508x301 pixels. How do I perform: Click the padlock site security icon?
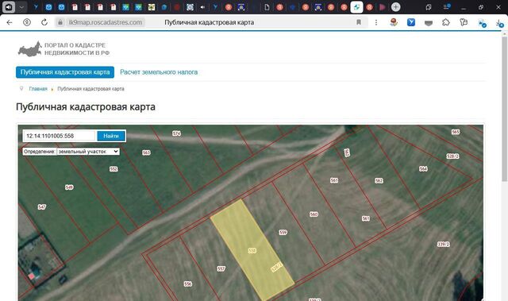(60, 22)
